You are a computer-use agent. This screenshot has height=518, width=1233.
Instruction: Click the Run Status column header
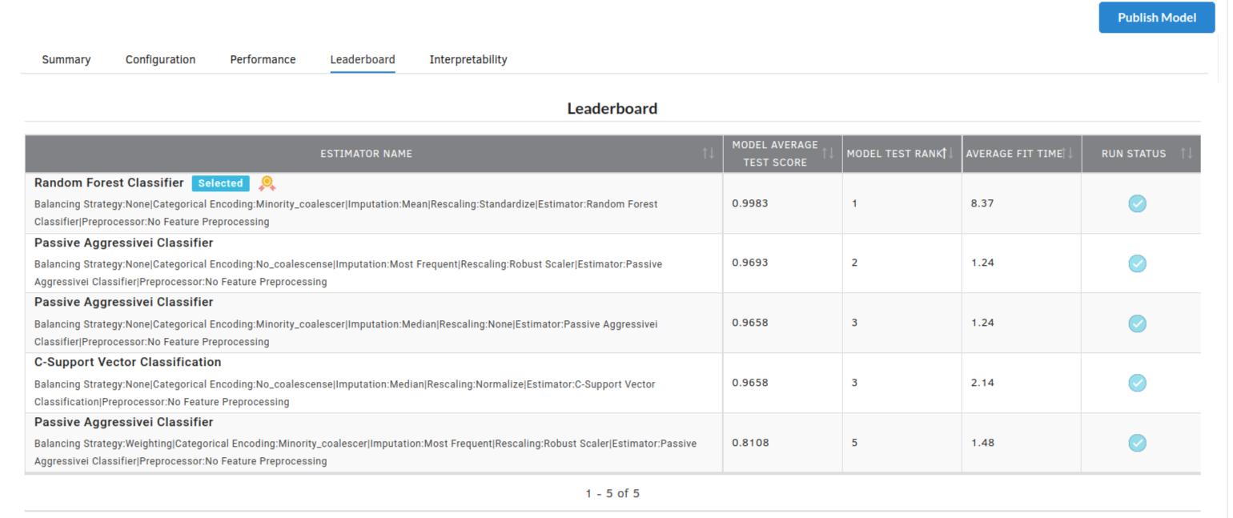click(1134, 154)
